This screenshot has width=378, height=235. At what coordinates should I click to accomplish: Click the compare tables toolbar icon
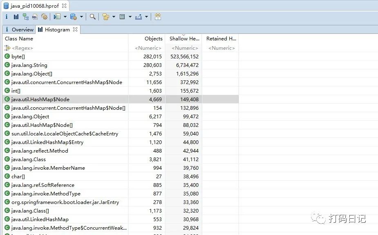(x=158, y=17)
